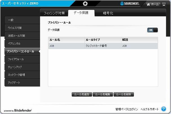The height and width of the screenshot is (114, 171).
Task: Sort by ルールタイプ column header
Action: [x=103, y=40]
